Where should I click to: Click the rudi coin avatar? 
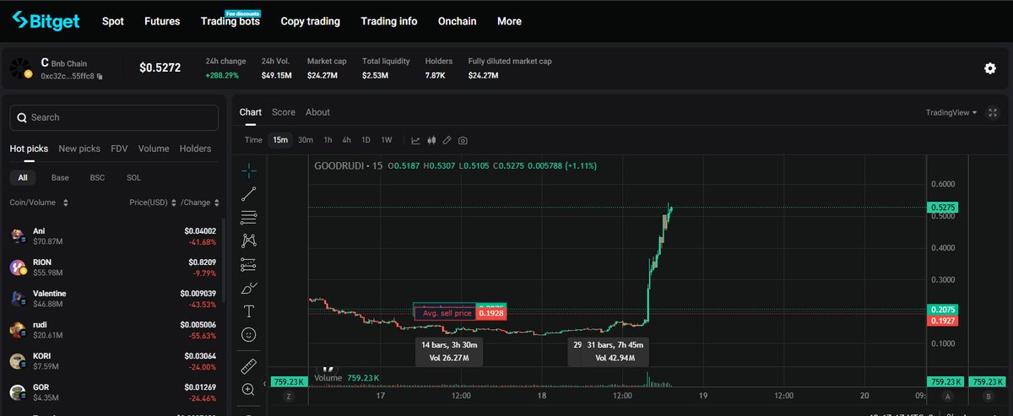tap(18, 329)
